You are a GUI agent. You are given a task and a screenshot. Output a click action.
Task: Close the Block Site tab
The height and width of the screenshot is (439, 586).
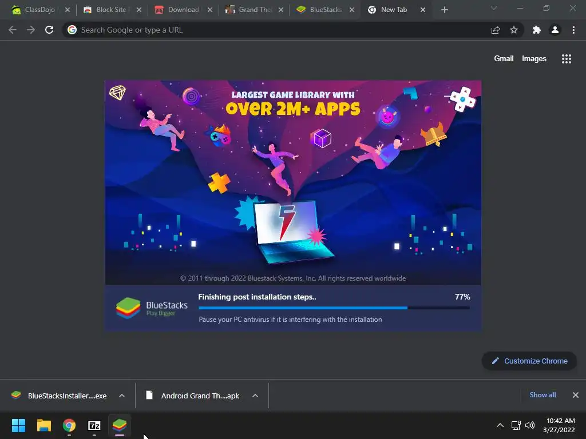click(139, 10)
